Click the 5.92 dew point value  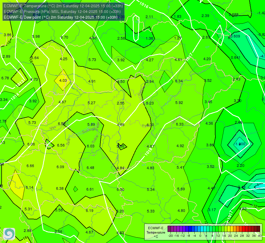click(x=179, y=103)
